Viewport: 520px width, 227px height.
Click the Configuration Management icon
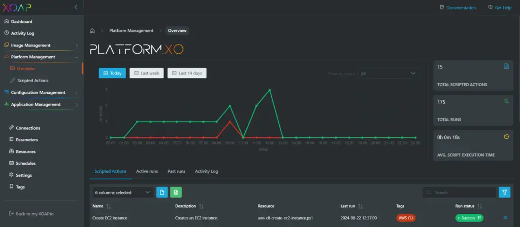pyautogui.click(x=7, y=92)
